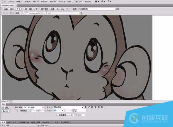Click the align right icon
Screen dimensions: 173x127
(x=99, y=107)
